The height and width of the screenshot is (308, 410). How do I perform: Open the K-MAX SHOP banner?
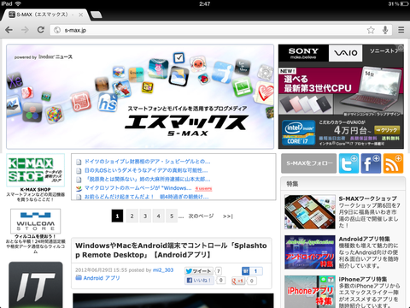click(36, 170)
